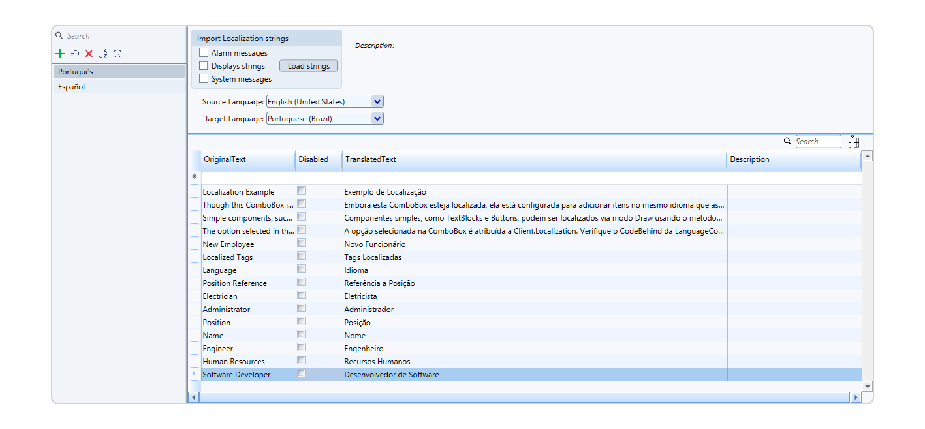This screenshot has height=429, width=925.
Task: Sort by TranslatedText column header
Action: pos(535,159)
